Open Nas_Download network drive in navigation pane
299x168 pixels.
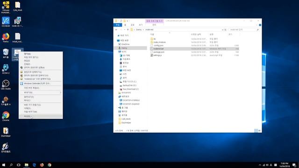131,89
